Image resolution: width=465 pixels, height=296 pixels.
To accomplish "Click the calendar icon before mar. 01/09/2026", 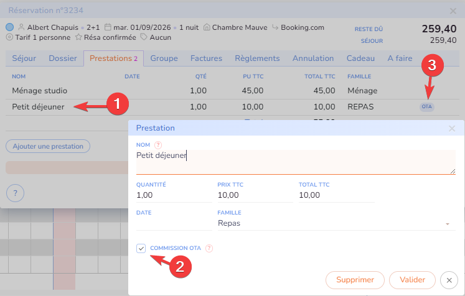I will coord(108,27).
